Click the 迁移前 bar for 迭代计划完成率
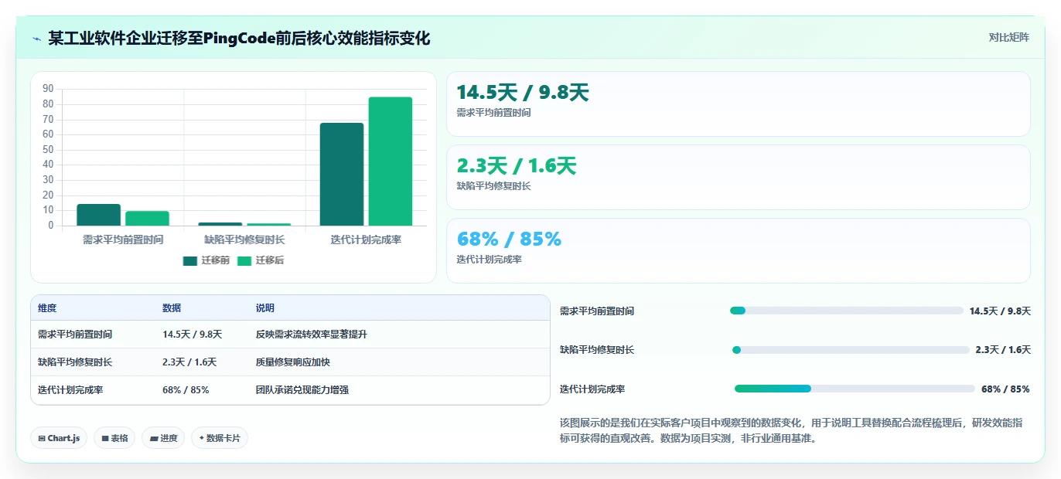 coord(342,175)
